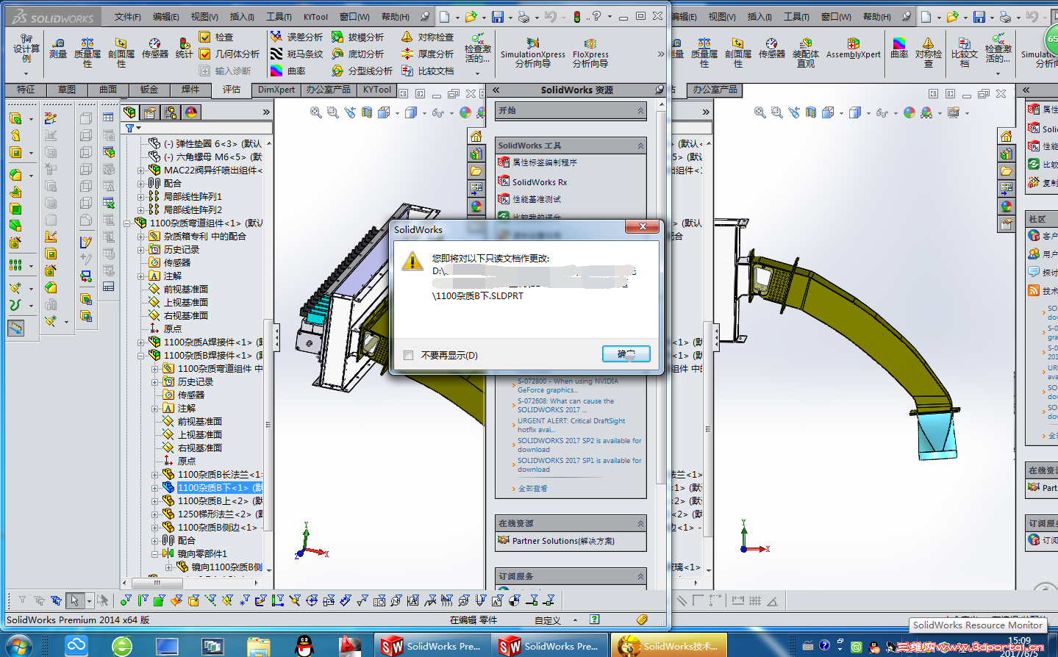Collapse the 1100杂质弯道组件<1> tree node
This screenshot has height=657, width=1058.
point(127,223)
